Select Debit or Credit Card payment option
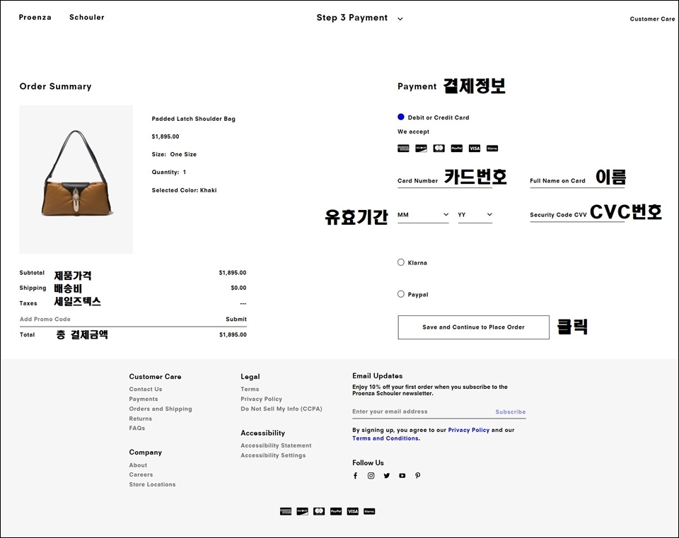 401,117
